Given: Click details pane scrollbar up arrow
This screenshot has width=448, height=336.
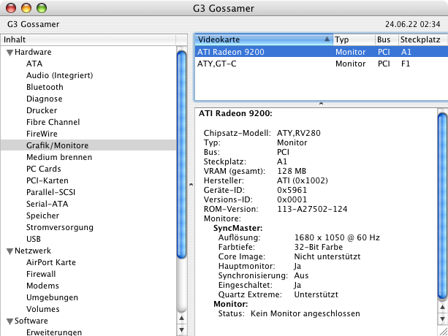Looking at the screenshot, I should (443, 308).
